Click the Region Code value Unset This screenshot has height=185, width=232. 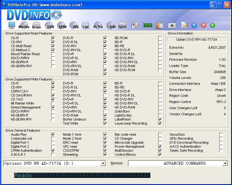[221, 96]
